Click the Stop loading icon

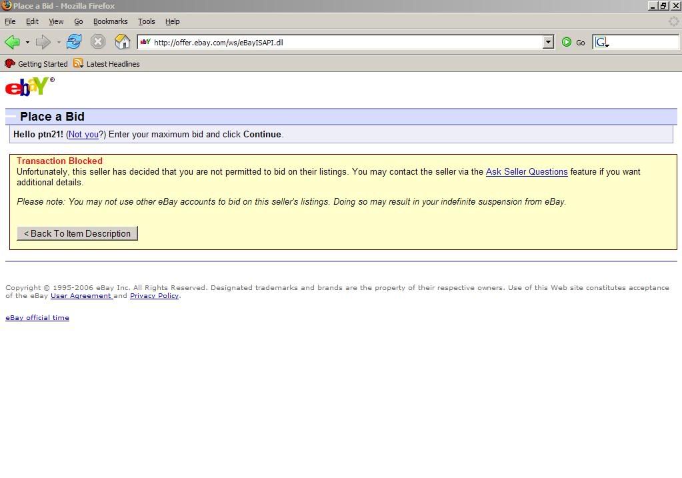click(x=98, y=42)
